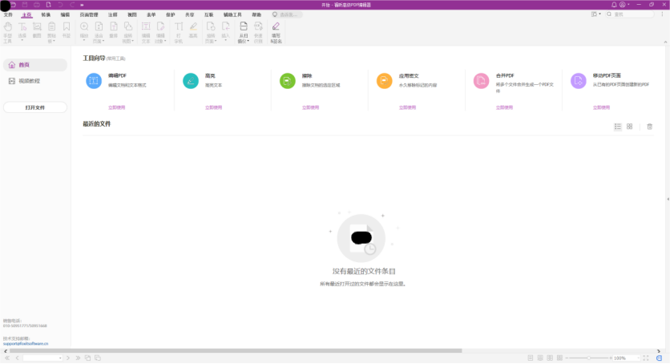Open the 合并PDF pink icon

[481, 81]
